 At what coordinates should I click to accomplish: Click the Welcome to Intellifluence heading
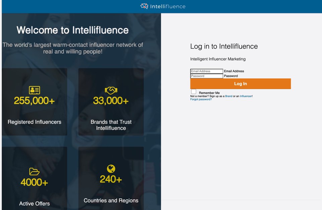(x=72, y=30)
